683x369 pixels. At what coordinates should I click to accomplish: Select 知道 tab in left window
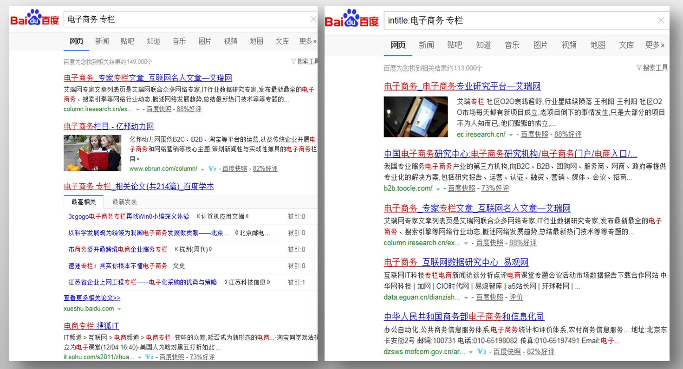point(153,41)
